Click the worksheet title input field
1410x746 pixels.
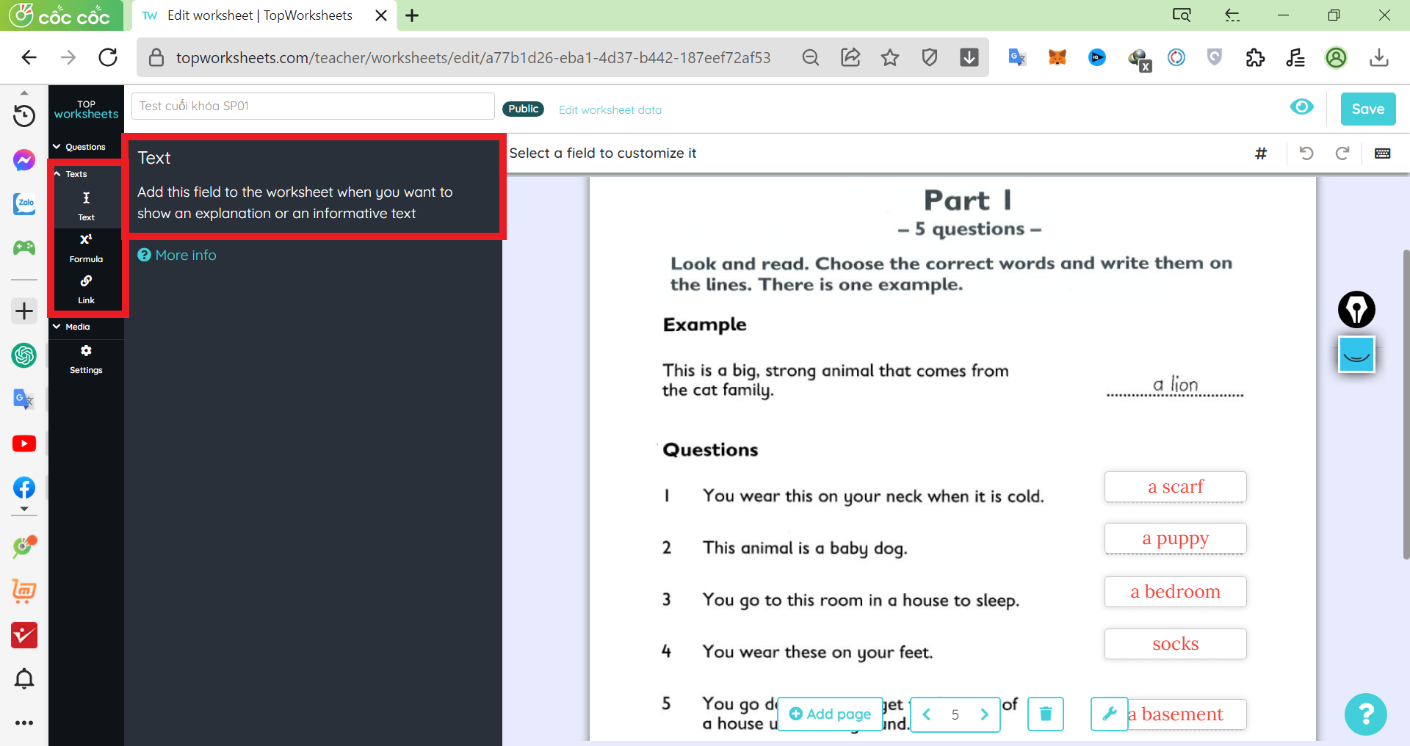pos(313,106)
